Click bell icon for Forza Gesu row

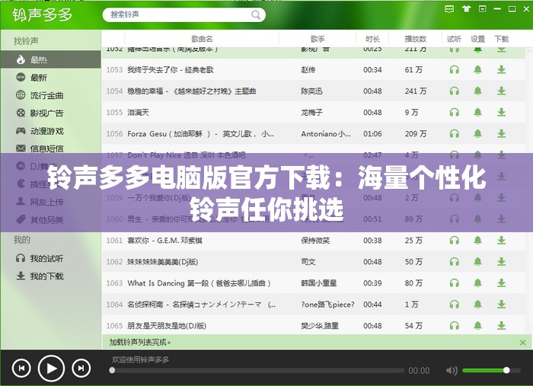point(477,134)
